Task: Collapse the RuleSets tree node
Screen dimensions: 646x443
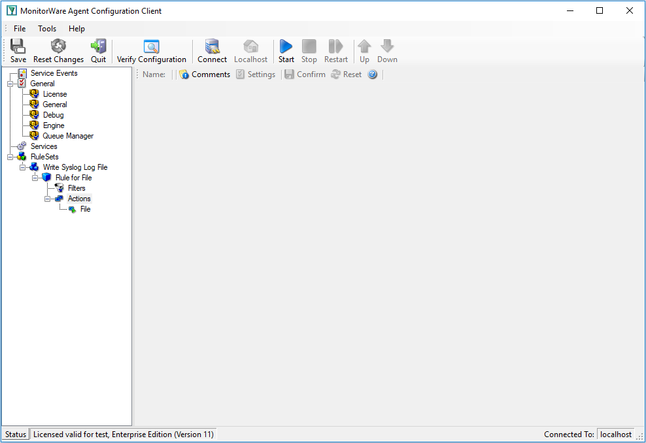Action: tap(10, 157)
